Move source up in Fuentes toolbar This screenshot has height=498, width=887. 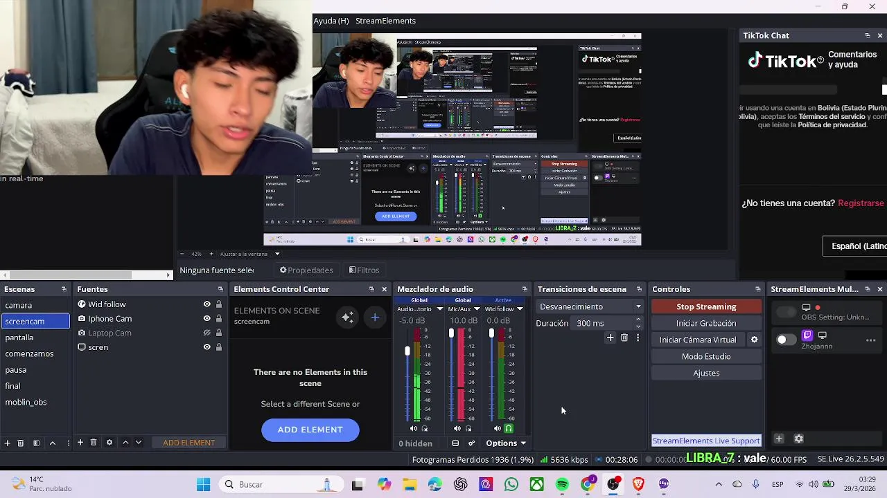(125, 443)
